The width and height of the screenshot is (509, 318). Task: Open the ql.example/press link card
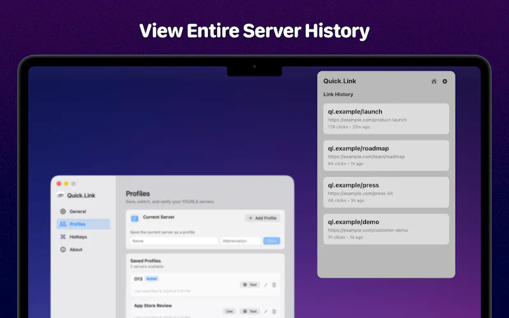coord(386,193)
